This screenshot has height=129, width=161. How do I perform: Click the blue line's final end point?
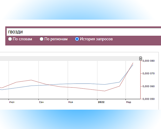[x=133, y=64]
